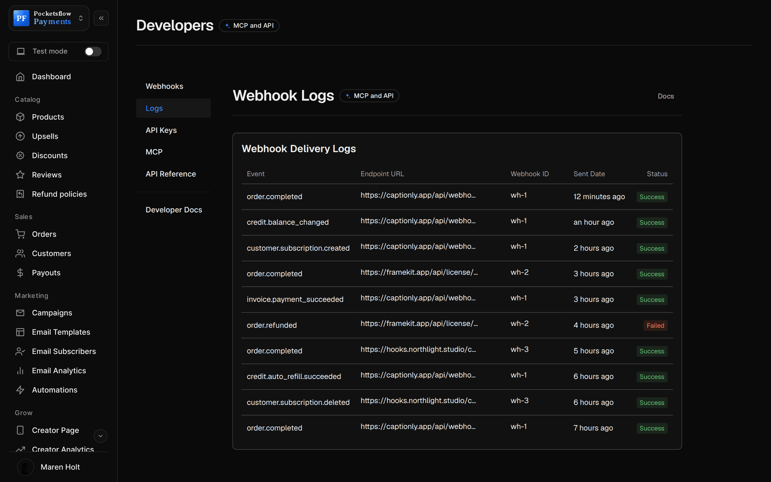Toggle the Test mode switch

coord(93,51)
